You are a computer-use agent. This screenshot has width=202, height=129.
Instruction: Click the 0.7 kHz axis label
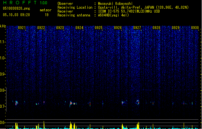3,106
